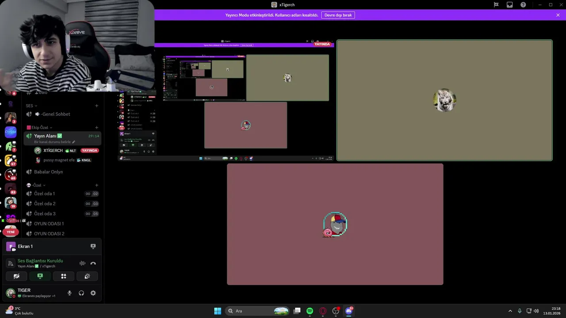566x318 pixels.
Task: Open the weather widget showing 3°C
Action: click(19, 311)
